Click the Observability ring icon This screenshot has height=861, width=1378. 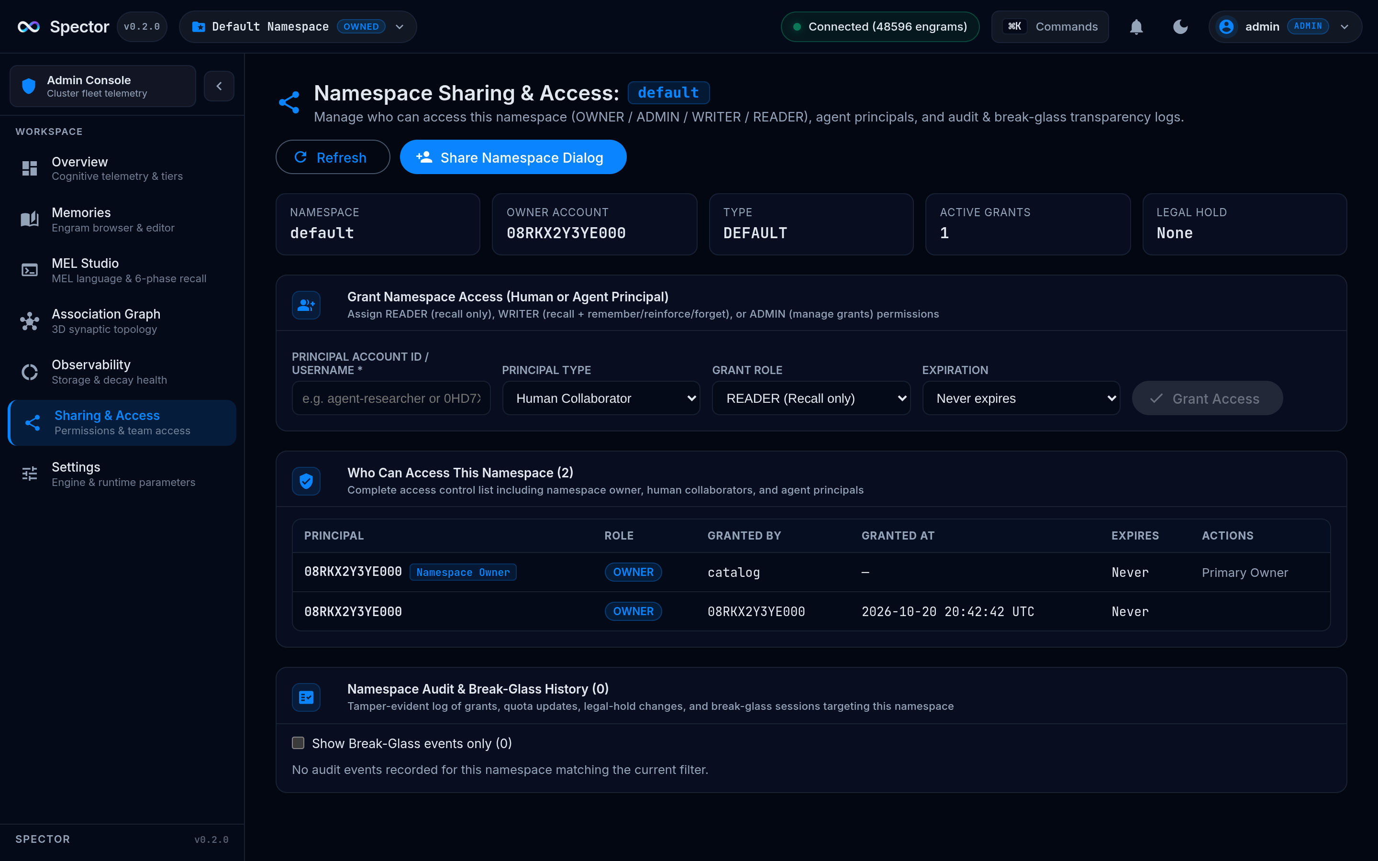tap(30, 372)
